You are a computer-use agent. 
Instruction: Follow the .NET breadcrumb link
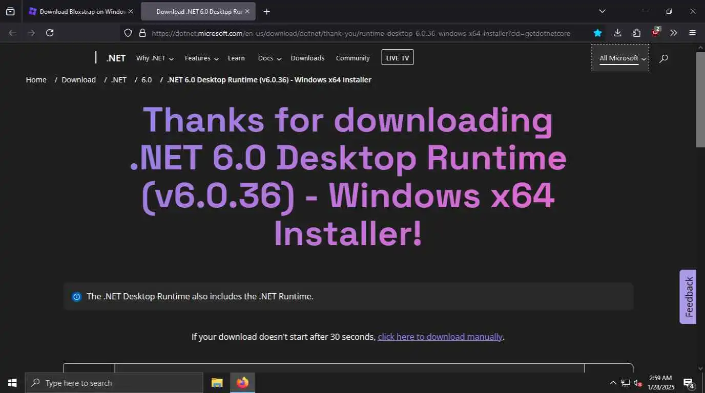[119, 79]
